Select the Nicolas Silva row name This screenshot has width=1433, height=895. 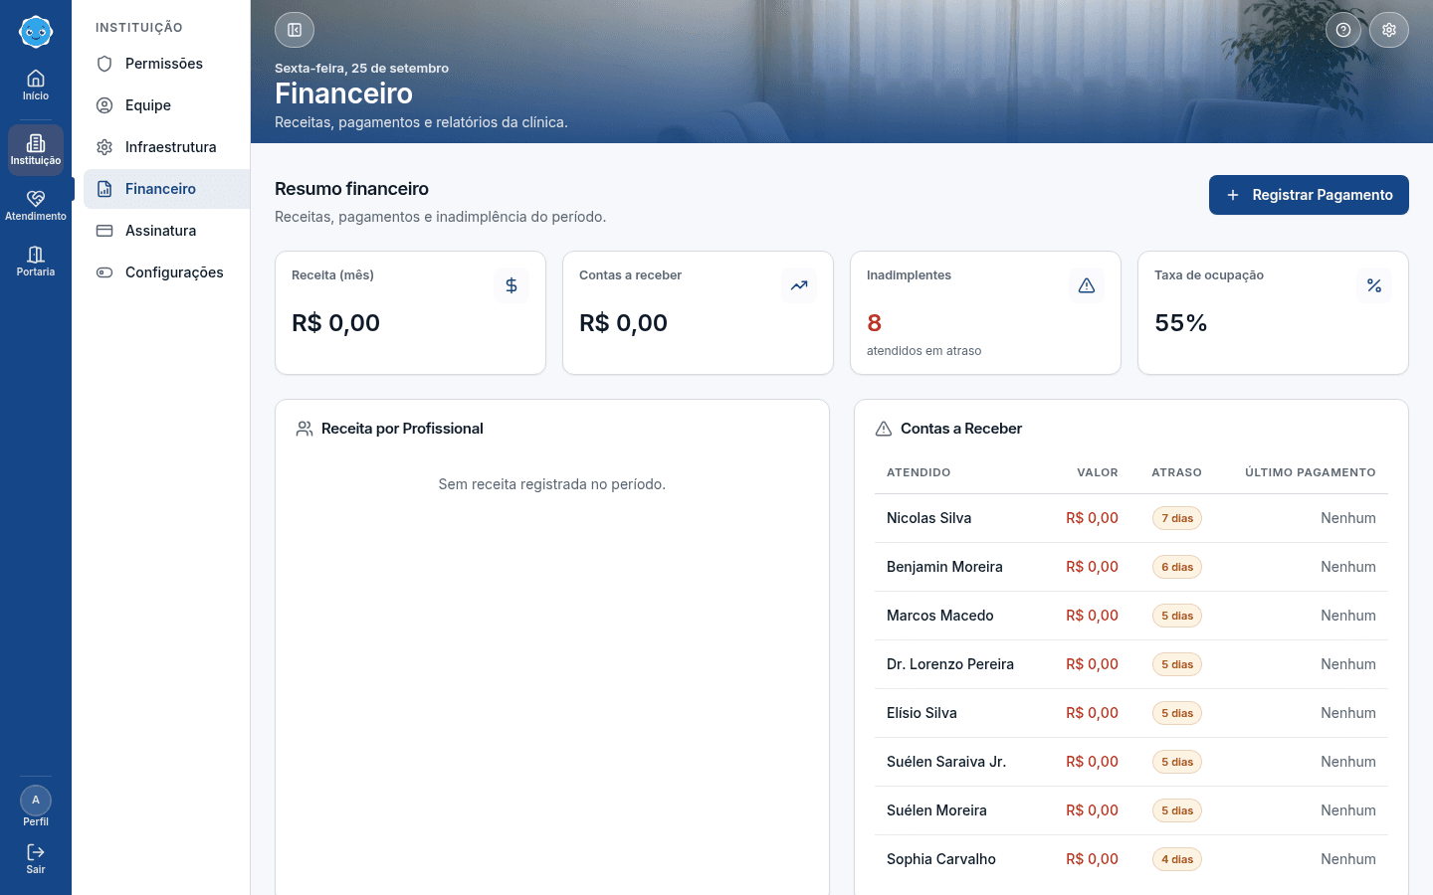point(928,518)
